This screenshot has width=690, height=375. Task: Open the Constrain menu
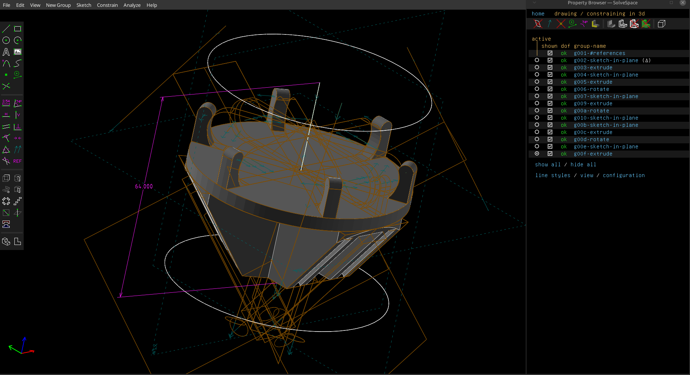(107, 5)
